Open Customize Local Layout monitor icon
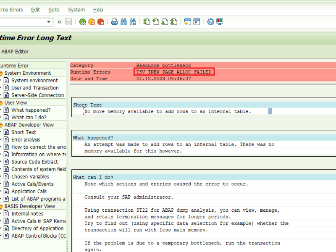 click(x=220, y=22)
